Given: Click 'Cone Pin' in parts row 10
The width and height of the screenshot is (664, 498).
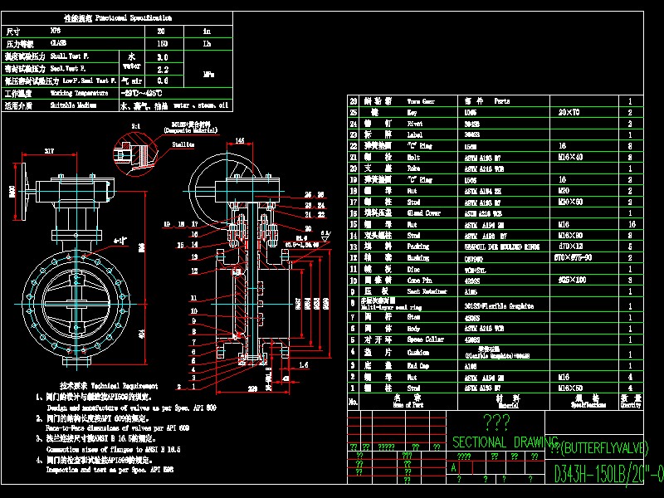Looking at the screenshot, I should point(420,281).
